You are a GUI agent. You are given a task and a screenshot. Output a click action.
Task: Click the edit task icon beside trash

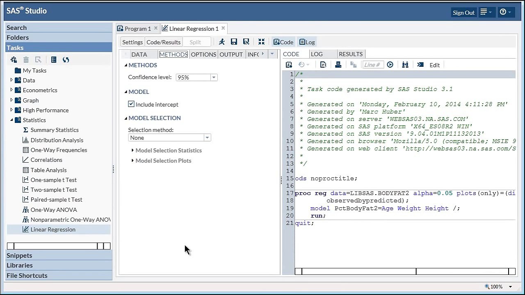(x=38, y=60)
